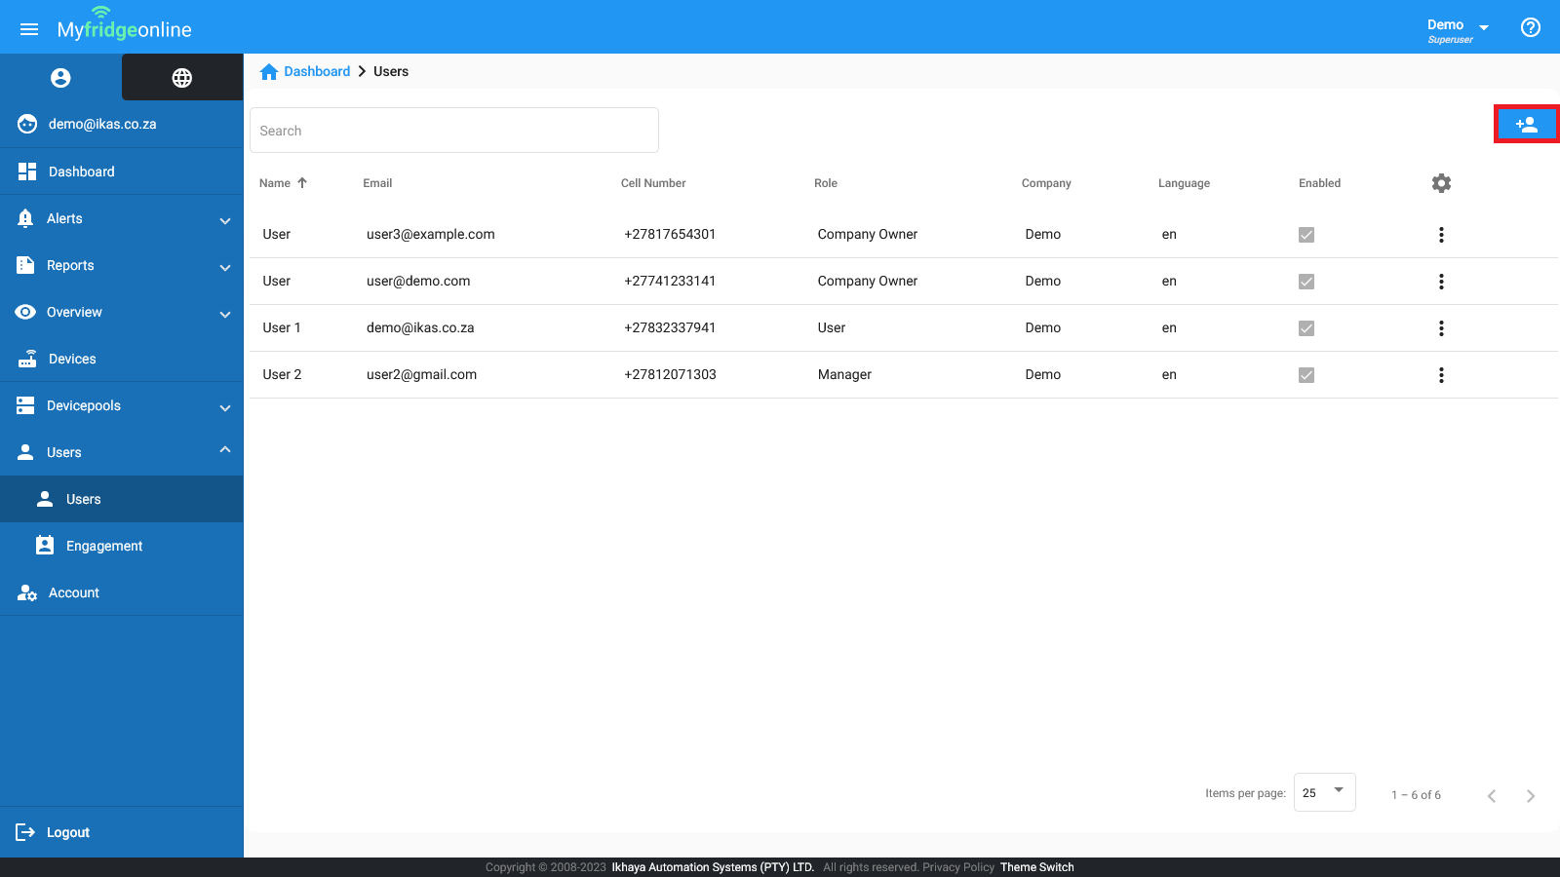Click the Email column header
1560x877 pixels.
click(x=377, y=183)
